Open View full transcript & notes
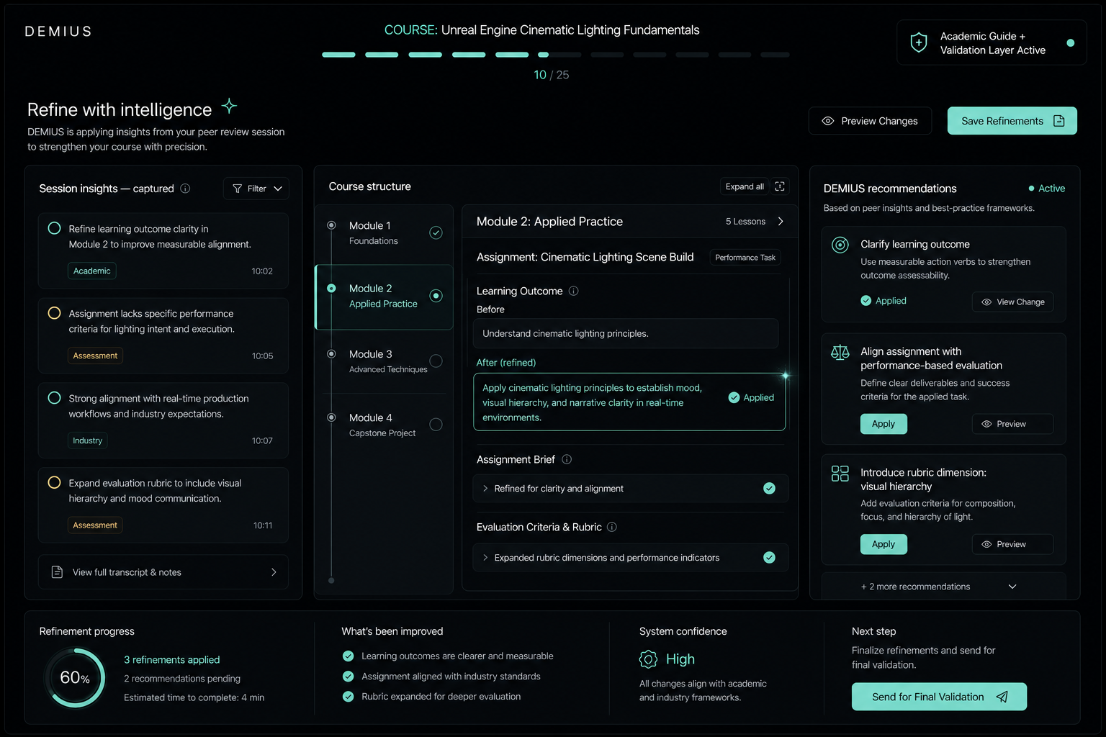The image size is (1106, 737). click(x=163, y=572)
